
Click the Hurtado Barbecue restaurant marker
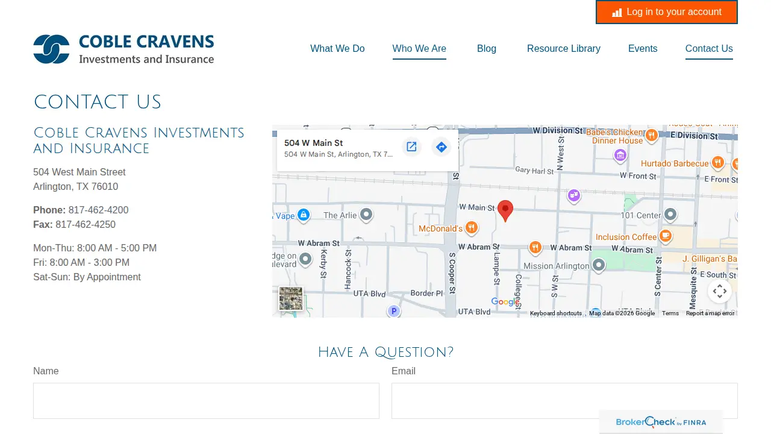[717, 163]
